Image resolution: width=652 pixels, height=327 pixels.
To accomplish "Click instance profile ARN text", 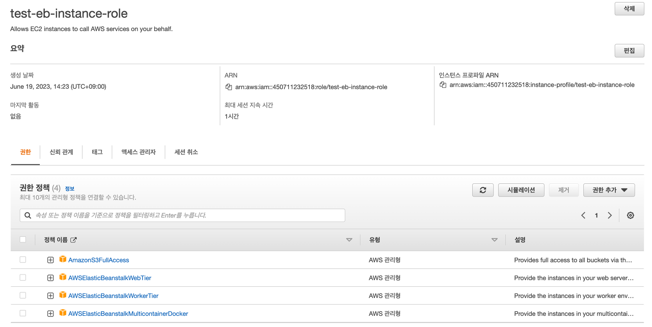I will coord(542,85).
